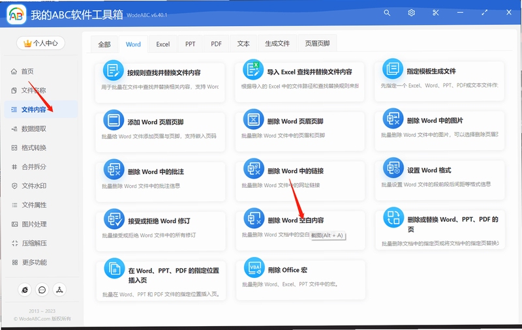The image size is (522, 330).
Task: Switch to the Excel tab
Action: pos(162,44)
